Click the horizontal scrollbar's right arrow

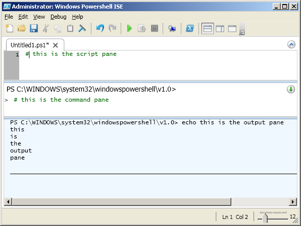(x=293, y=202)
